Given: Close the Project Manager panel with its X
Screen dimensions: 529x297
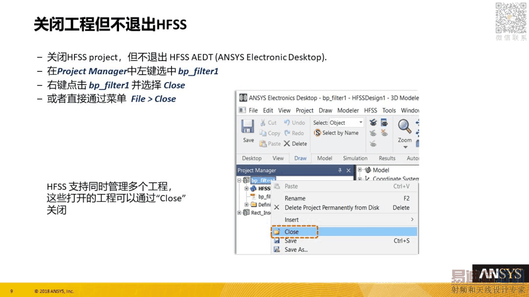Looking at the screenshot, I should 349,170.
